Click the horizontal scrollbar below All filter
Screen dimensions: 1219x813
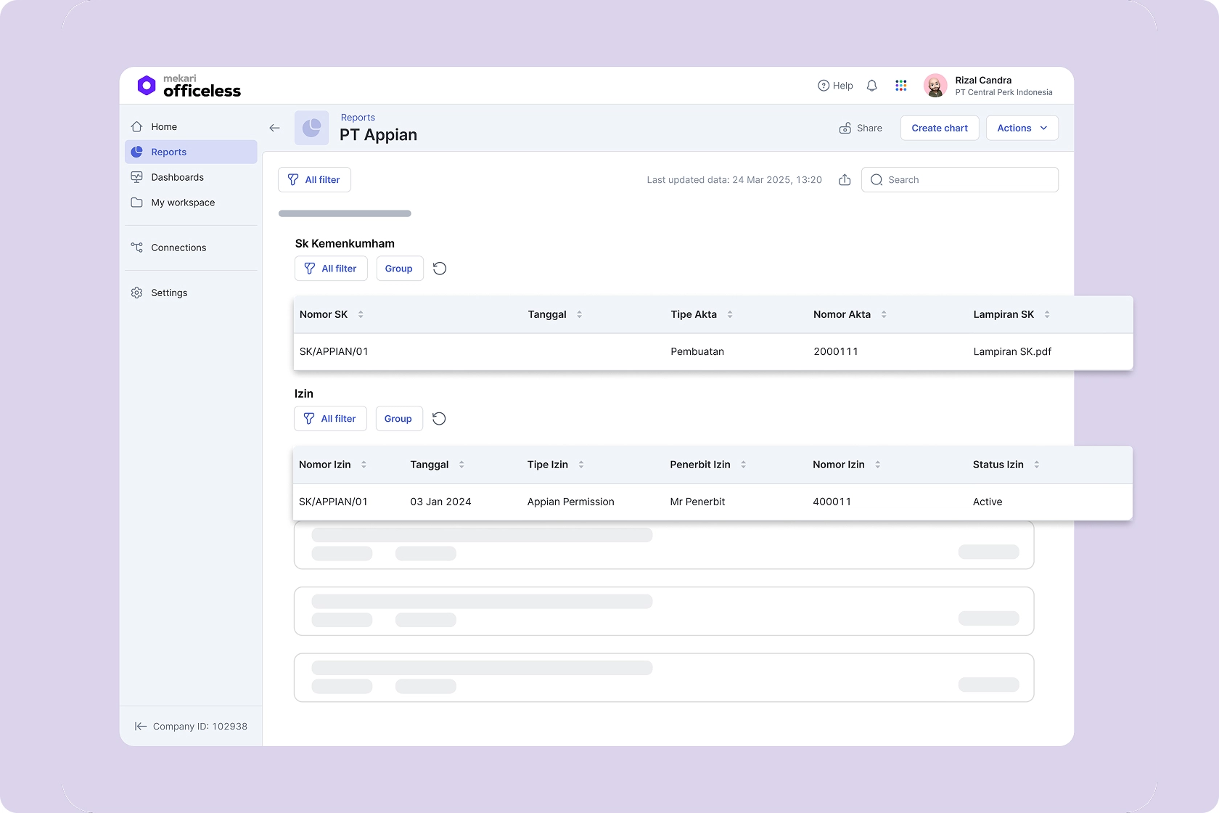pyautogui.click(x=345, y=213)
